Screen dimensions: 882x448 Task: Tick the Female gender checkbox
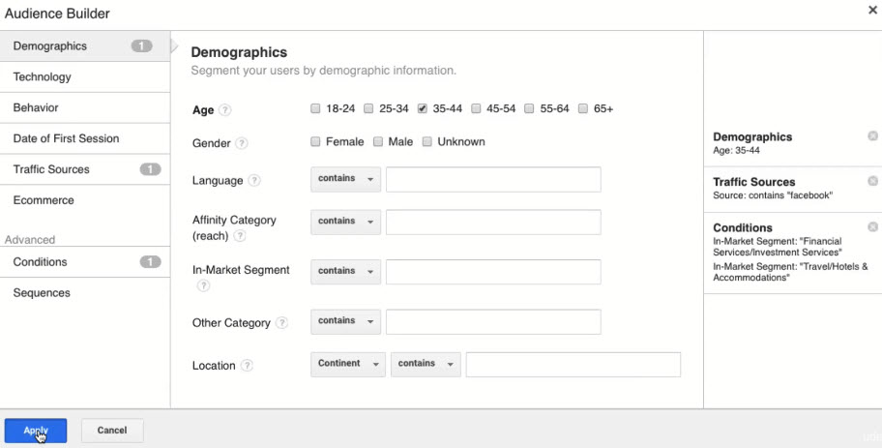click(315, 142)
